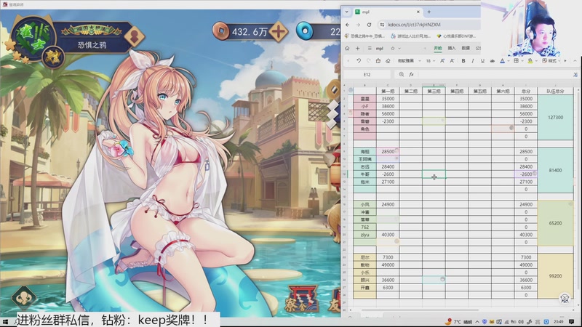The width and height of the screenshot is (582, 327).
Task: Toggle strikethrough formatting
Action: tap(493, 61)
